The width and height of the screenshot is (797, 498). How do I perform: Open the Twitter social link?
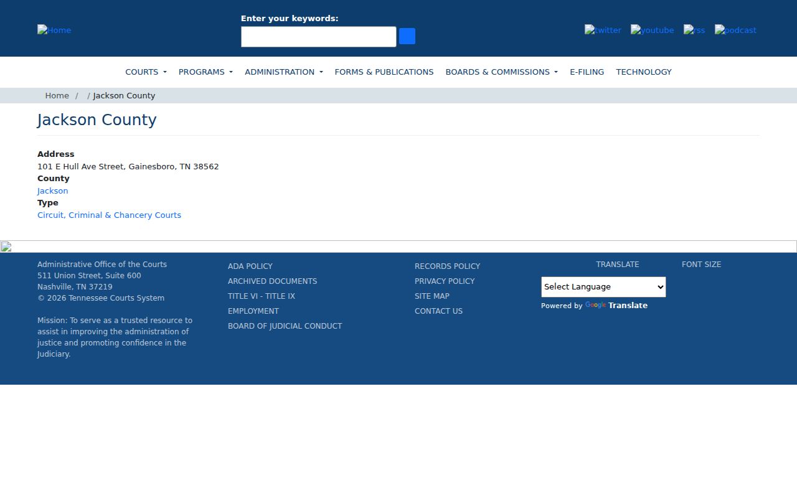(x=603, y=30)
